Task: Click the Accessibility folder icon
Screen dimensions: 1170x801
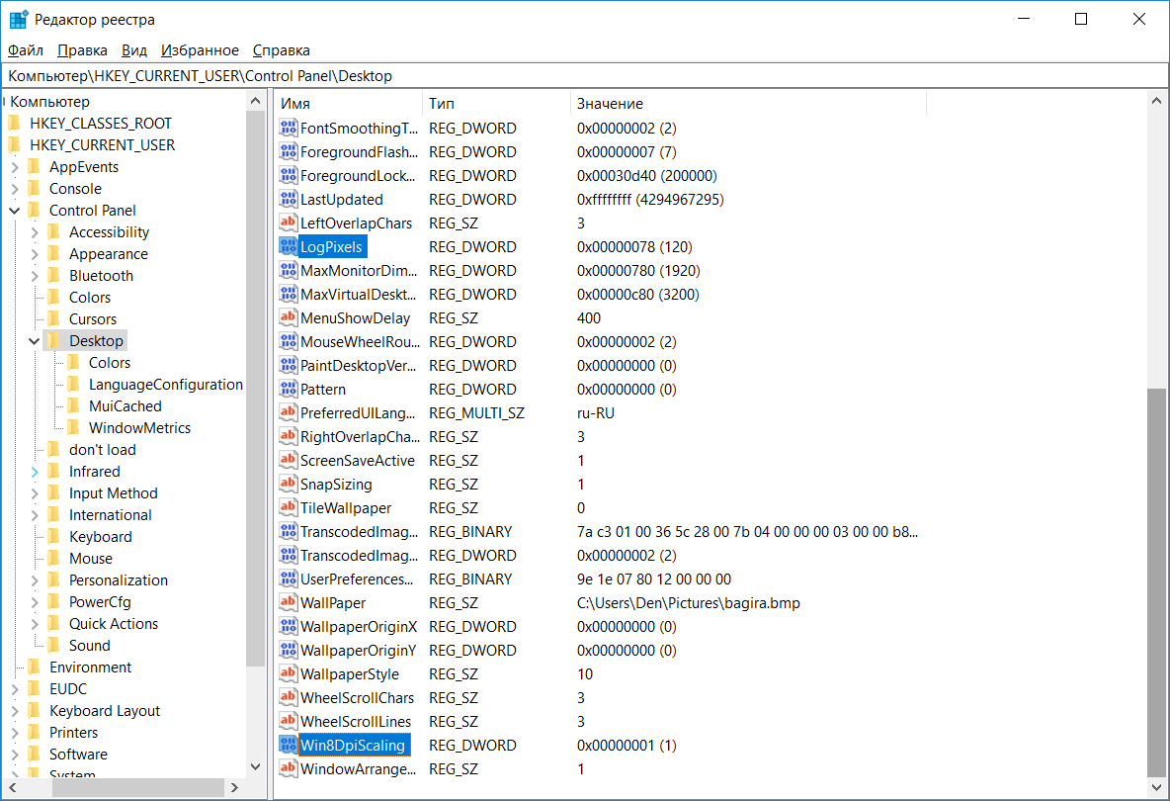Action: pos(53,231)
